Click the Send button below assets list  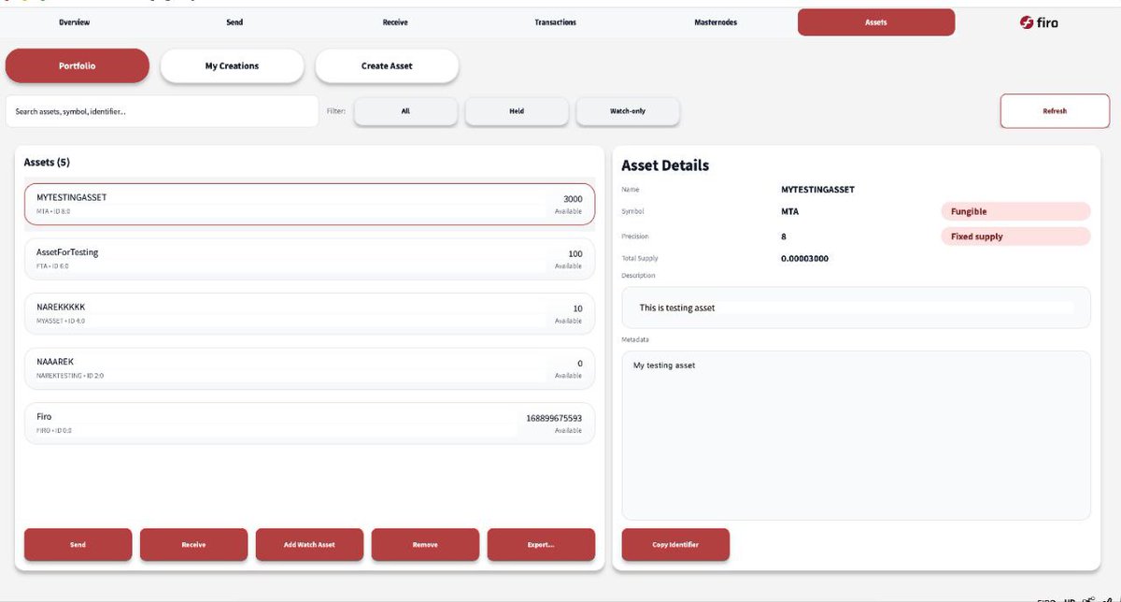(78, 545)
